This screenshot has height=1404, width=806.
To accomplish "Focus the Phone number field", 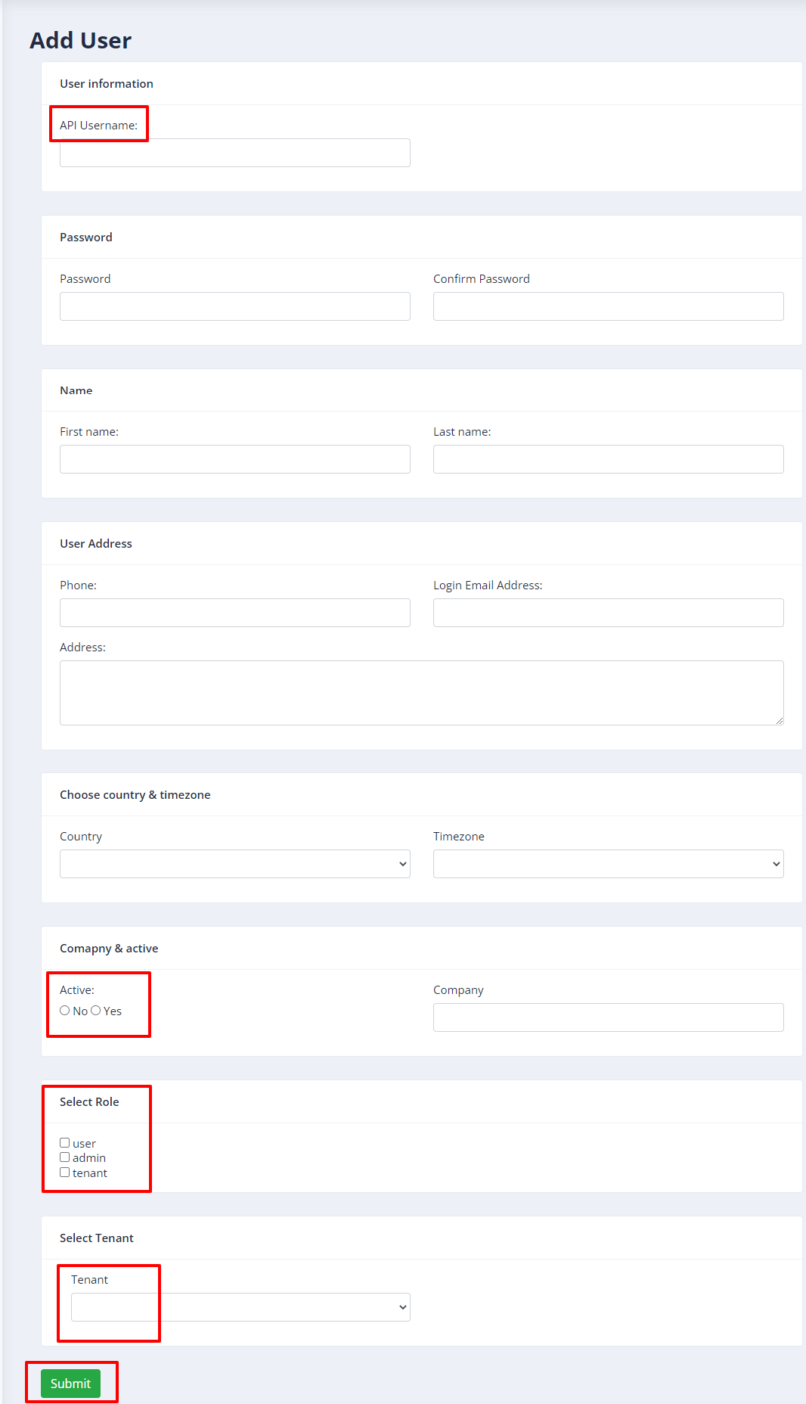I will pos(234,613).
